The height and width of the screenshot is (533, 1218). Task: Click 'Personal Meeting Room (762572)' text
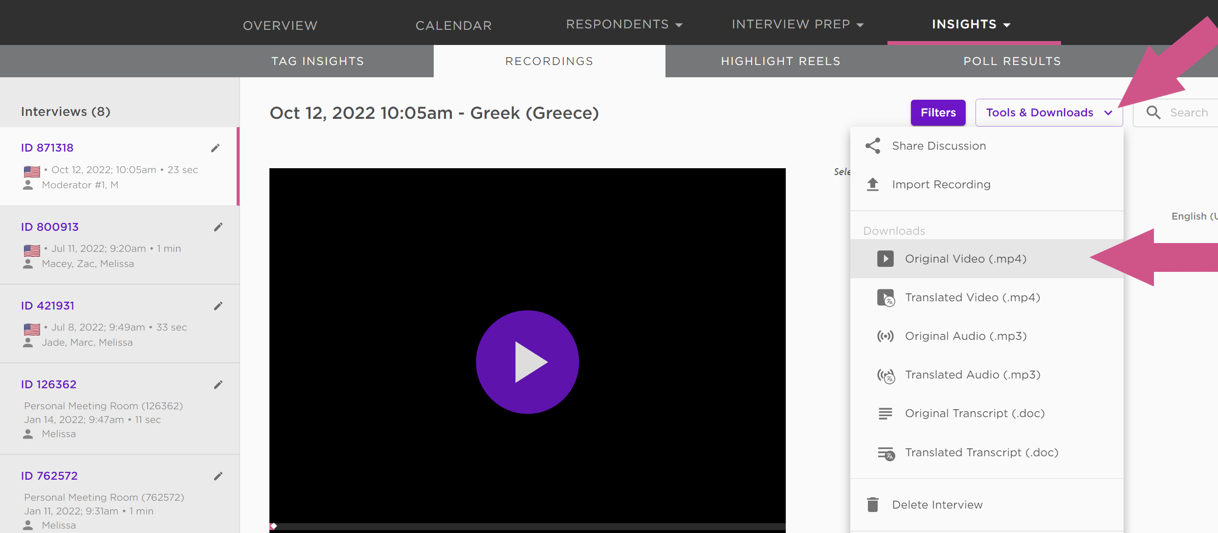pyautogui.click(x=104, y=497)
